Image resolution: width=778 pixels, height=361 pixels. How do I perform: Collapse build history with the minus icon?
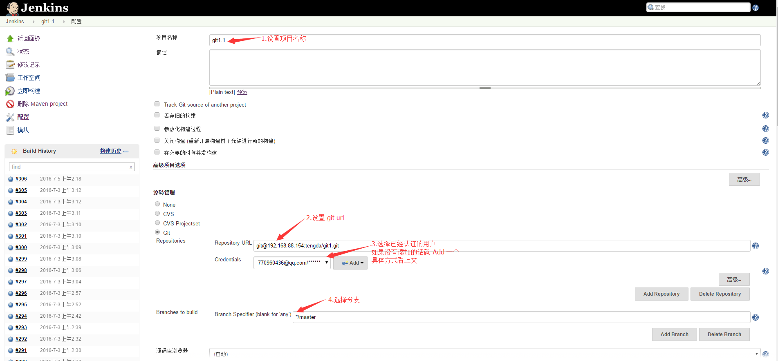pyautogui.click(x=126, y=151)
